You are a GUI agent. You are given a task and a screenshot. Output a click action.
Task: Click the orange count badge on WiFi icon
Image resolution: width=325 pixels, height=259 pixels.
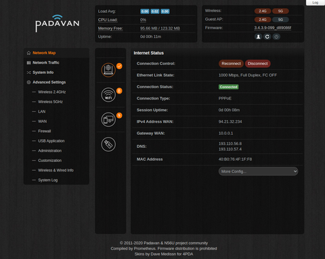(119, 91)
